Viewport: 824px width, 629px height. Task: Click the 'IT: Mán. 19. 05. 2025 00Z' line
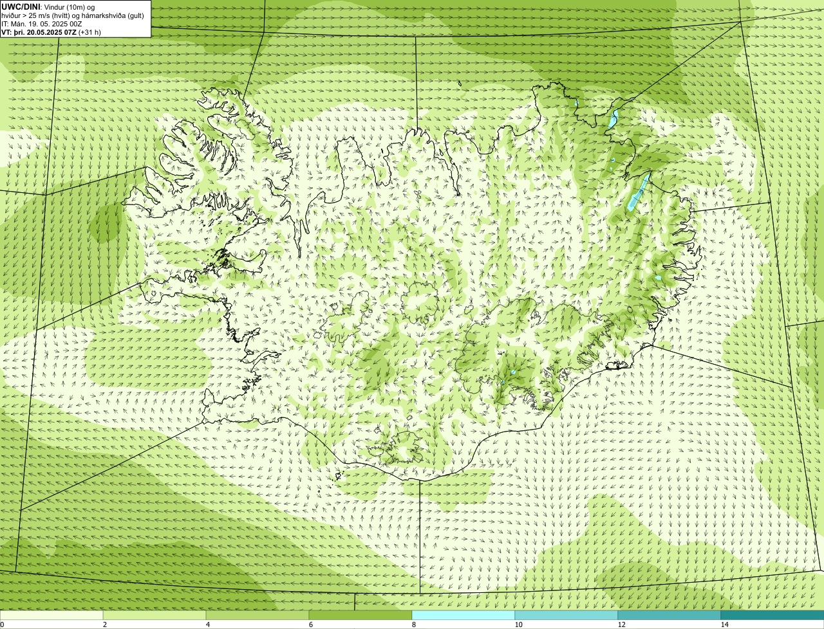point(42,23)
